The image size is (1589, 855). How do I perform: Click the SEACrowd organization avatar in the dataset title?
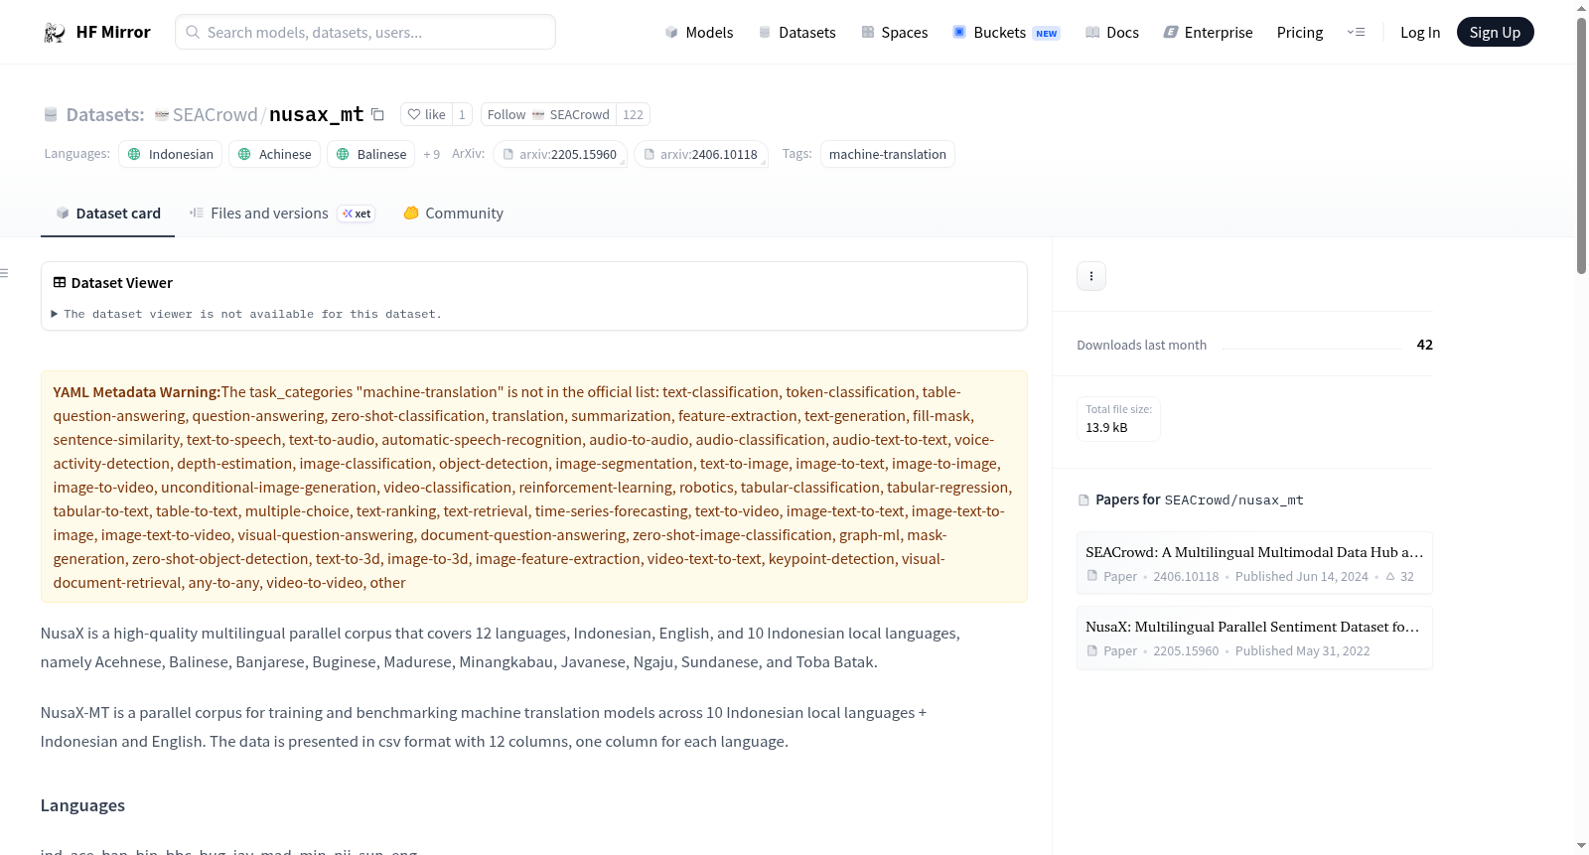tap(162, 115)
